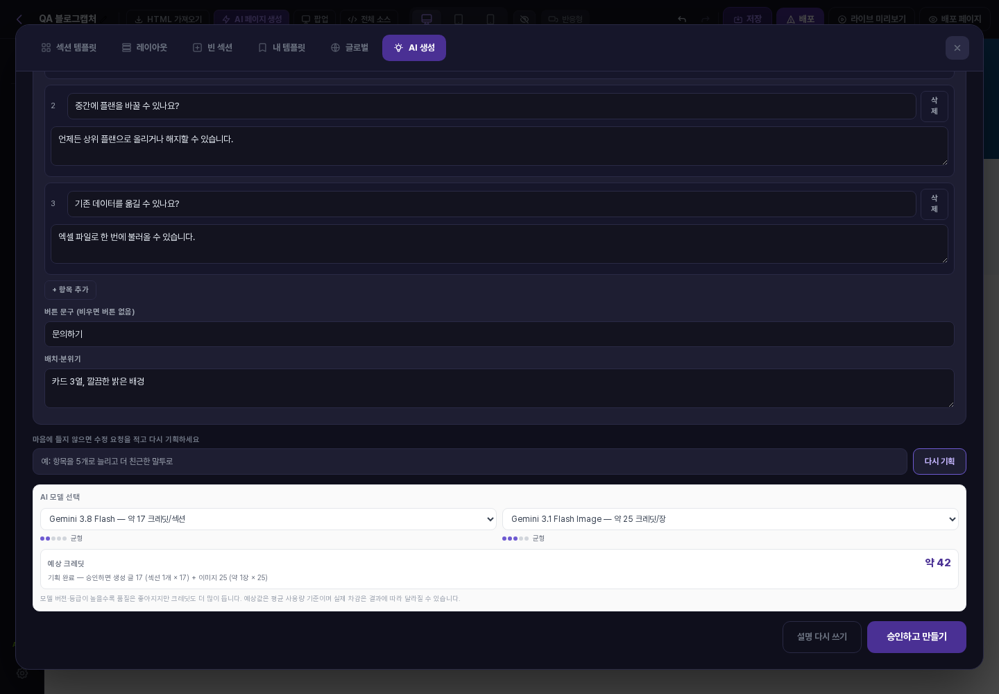Click the question field '중간에 플랜을 바꿀 수 있나요?'
The width and height of the screenshot is (999, 694).
(x=492, y=106)
